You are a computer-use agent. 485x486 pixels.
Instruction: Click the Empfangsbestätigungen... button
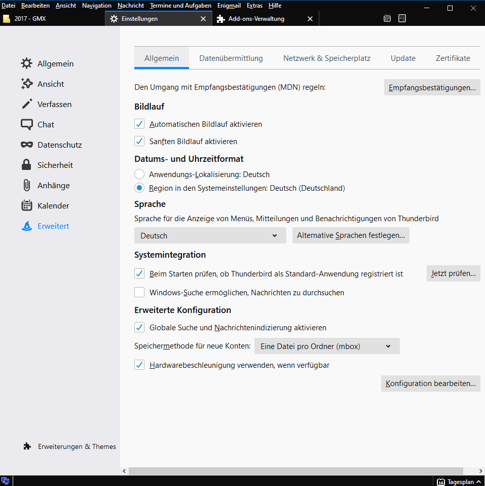coord(432,87)
